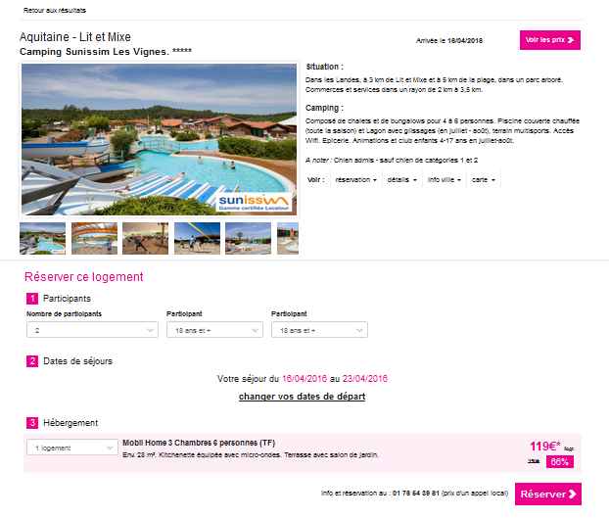This screenshot has width=609, height=519.
Task: Expand the carte dropdown menu
Action: [x=483, y=180]
